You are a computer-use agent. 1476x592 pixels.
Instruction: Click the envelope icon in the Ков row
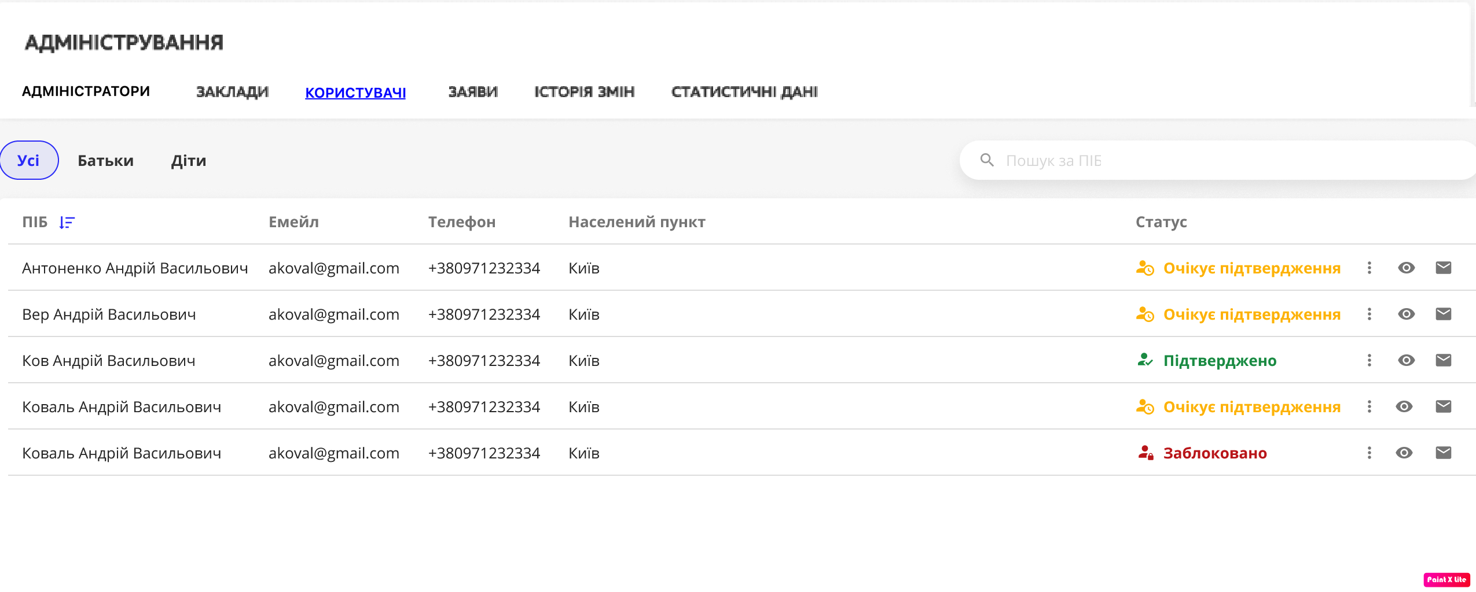point(1443,360)
